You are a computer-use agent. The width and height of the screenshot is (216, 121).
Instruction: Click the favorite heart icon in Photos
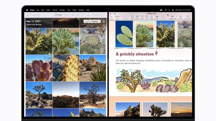83,15
